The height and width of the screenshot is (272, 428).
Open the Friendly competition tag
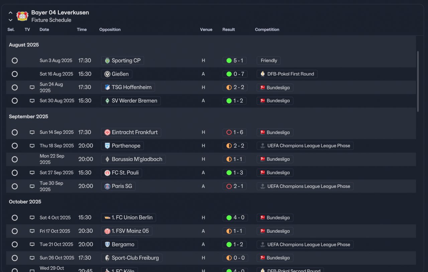[269, 60]
